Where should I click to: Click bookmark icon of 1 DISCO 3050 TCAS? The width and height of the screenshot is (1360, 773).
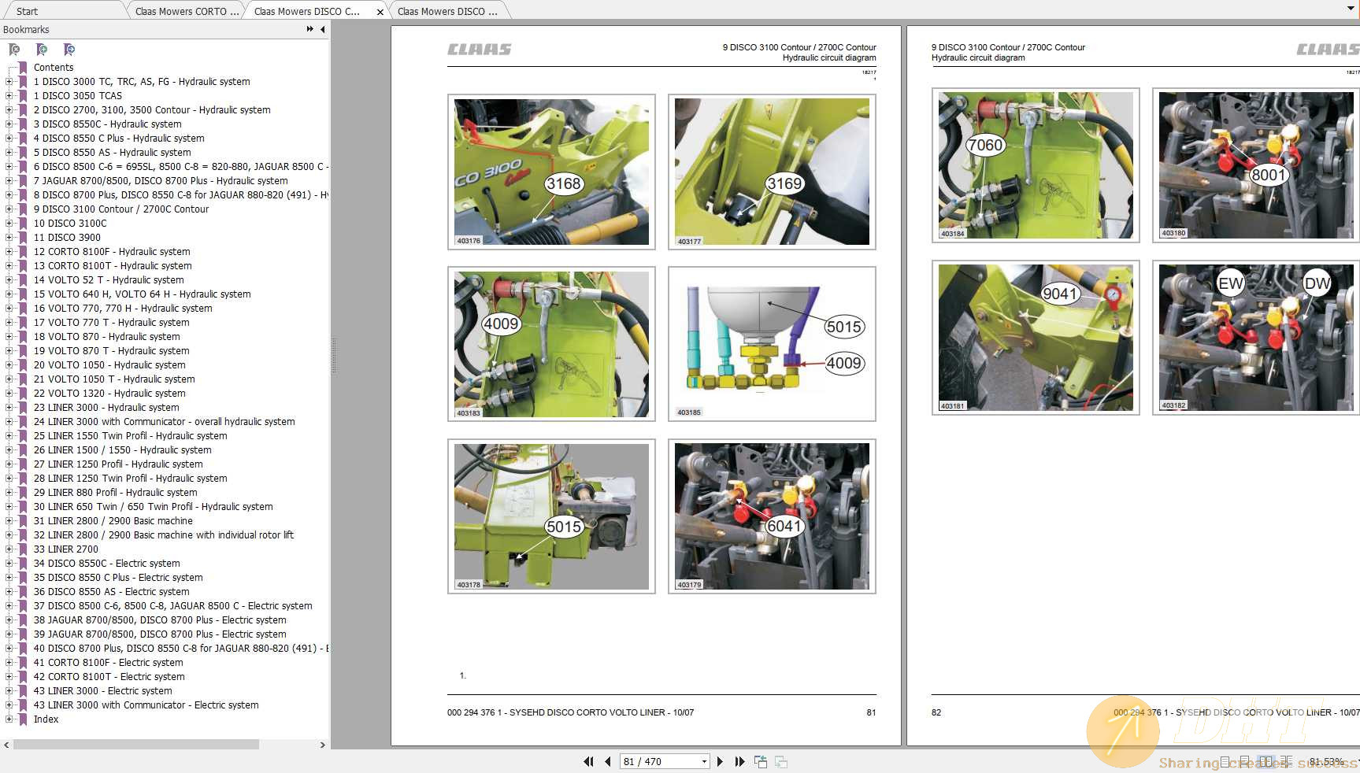(23, 96)
